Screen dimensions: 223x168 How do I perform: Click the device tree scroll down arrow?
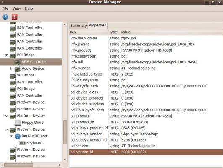click(x=65, y=160)
